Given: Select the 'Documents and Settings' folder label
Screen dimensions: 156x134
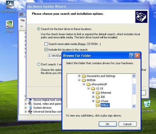Looking at the screenshot, I should click(101, 76).
